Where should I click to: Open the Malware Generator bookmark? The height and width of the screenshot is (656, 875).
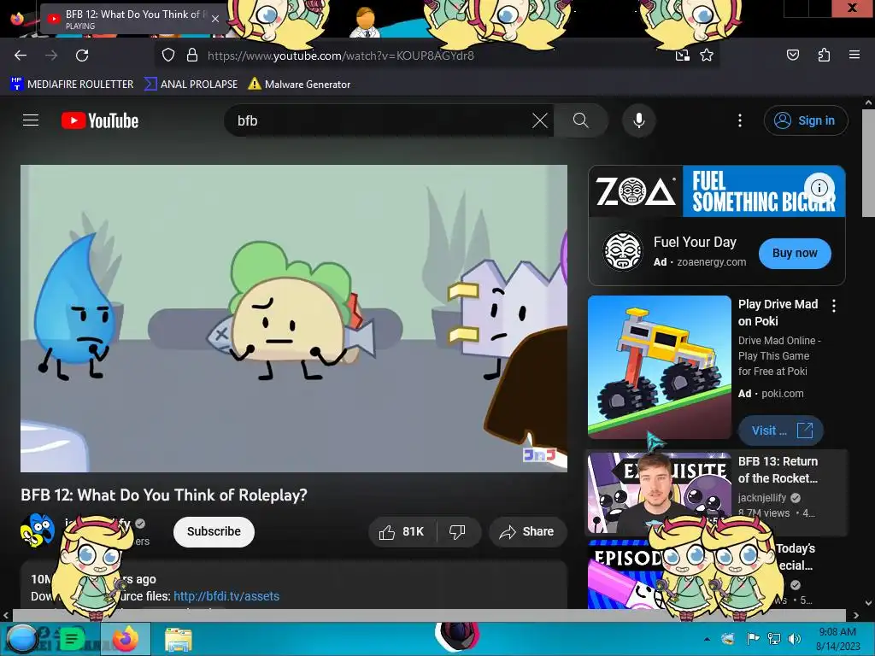pyautogui.click(x=299, y=85)
